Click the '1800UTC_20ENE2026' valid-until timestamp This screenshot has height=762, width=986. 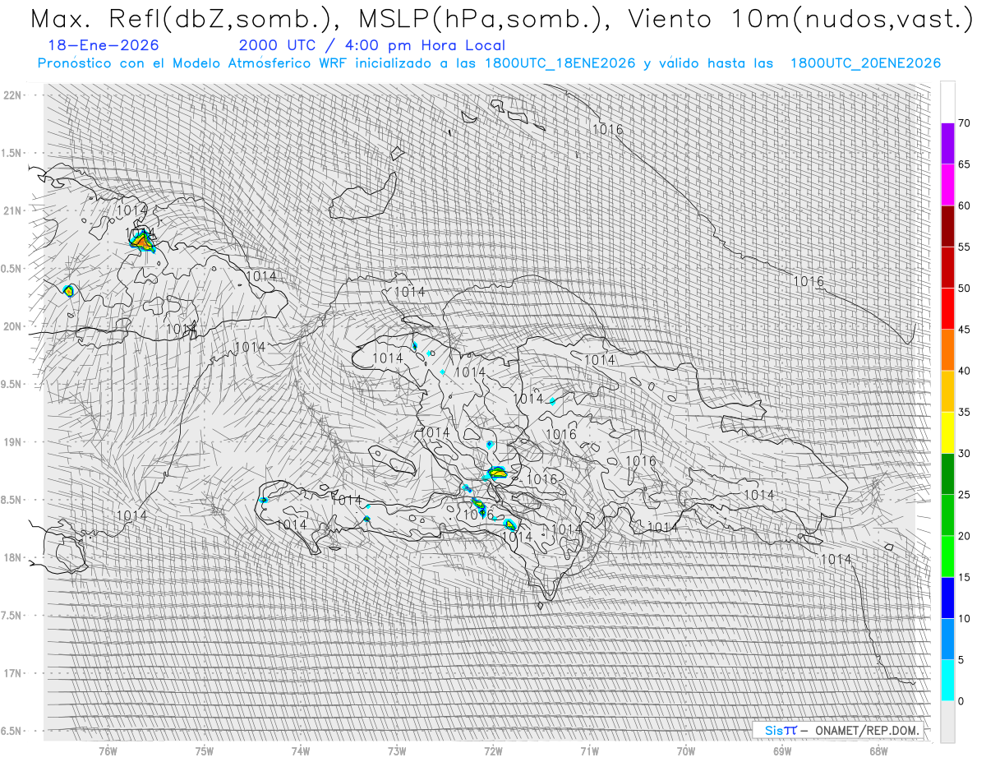[x=865, y=63]
